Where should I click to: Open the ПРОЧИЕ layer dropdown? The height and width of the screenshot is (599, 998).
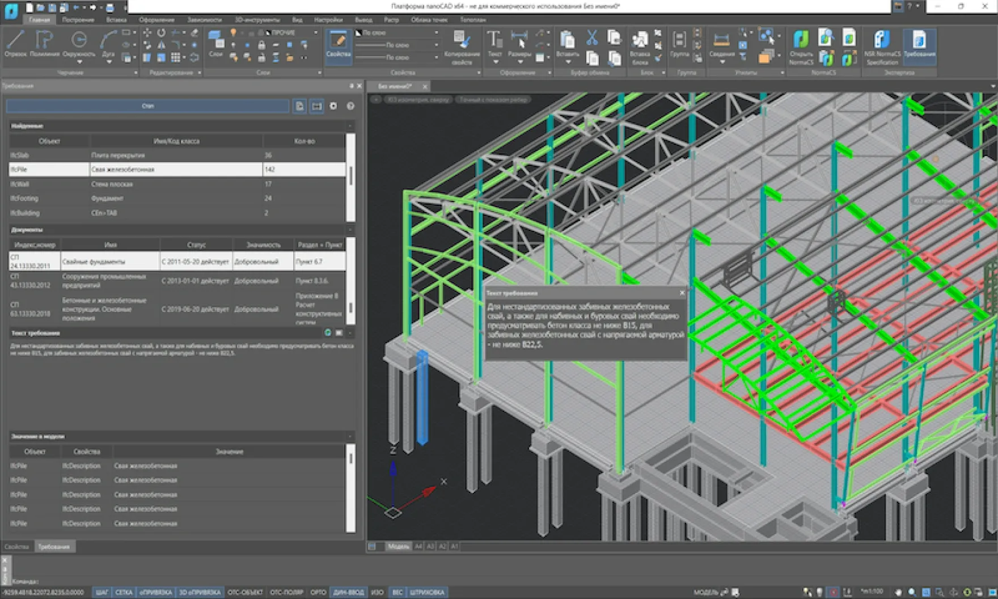(x=315, y=33)
